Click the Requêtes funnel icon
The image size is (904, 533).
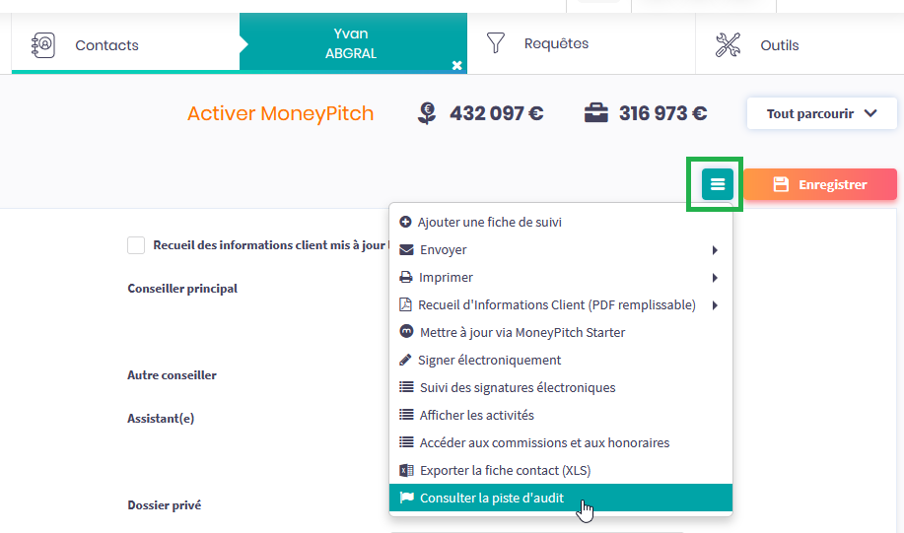coord(495,43)
